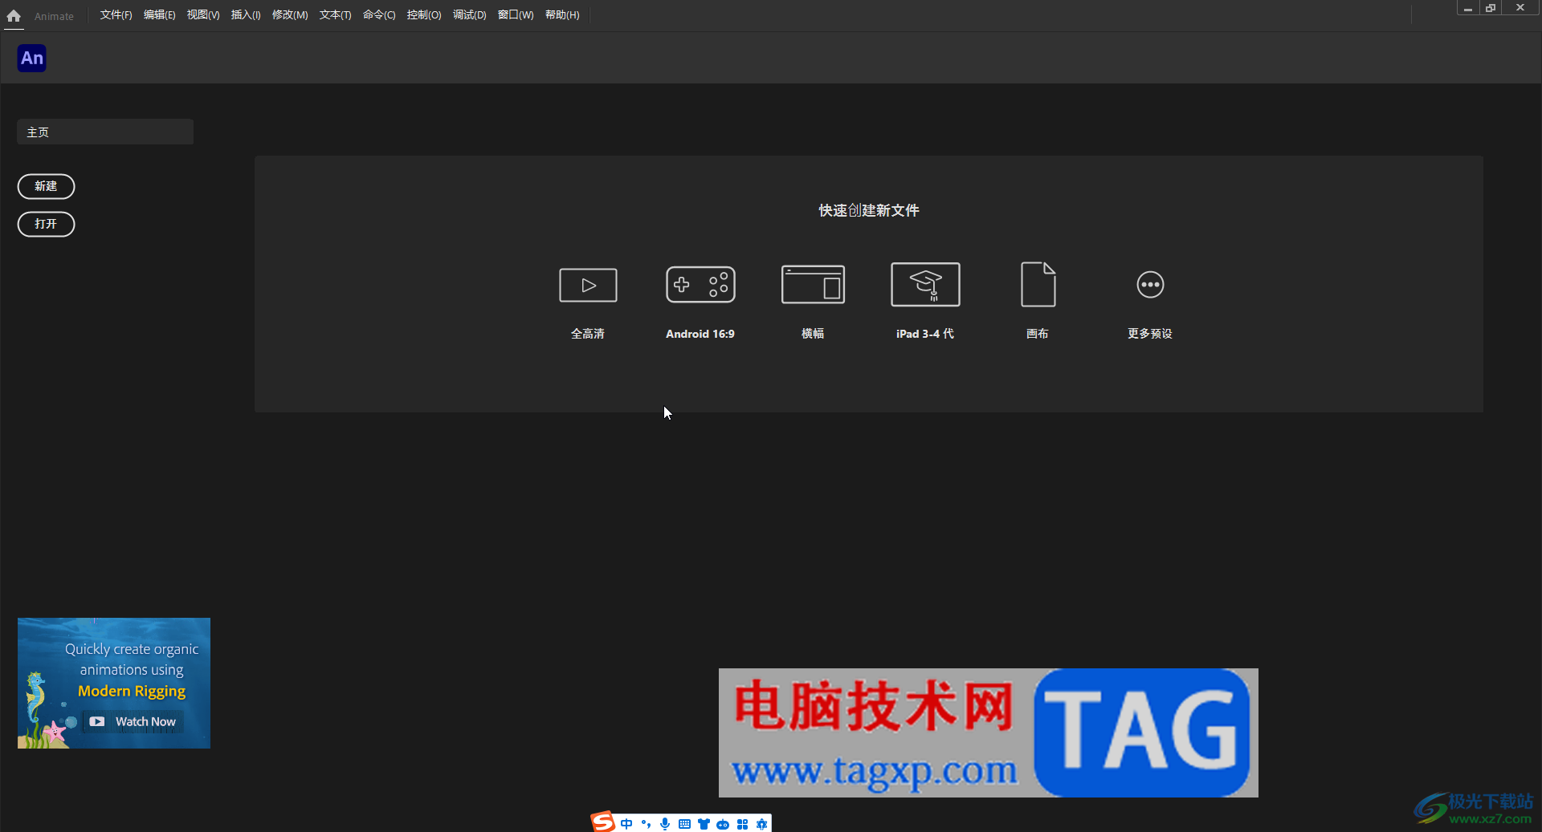Viewport: 1542px width, 832px height.
Task: Click the 新建 (New) button
Action: point(46,186)
